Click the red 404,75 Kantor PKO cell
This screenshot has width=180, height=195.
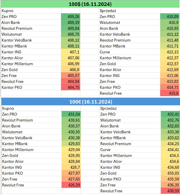71,87
